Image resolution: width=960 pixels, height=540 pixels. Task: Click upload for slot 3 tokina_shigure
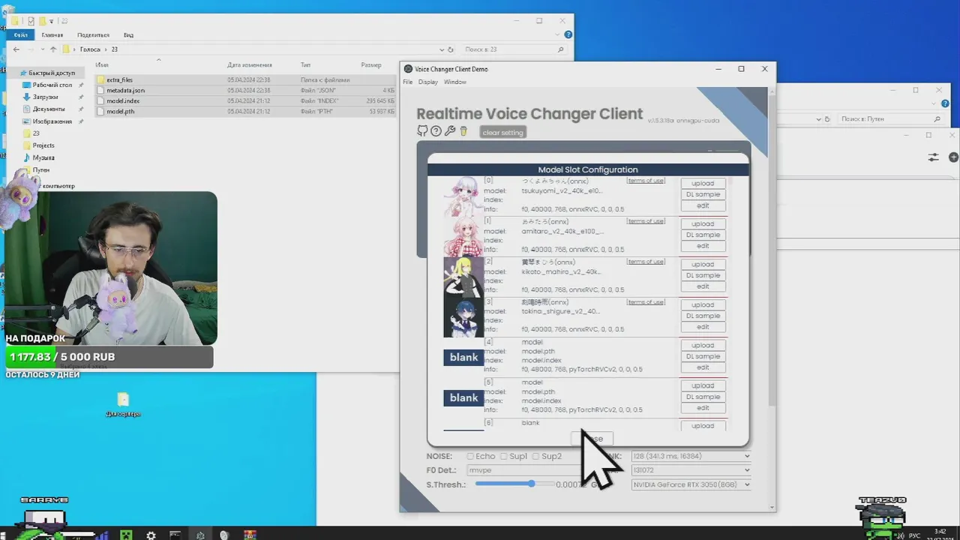pyautogui.click(x=703, y=304)
